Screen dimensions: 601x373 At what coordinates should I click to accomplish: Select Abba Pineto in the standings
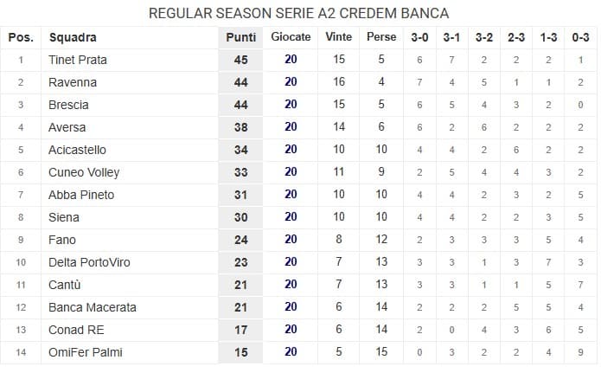point(81,195)
